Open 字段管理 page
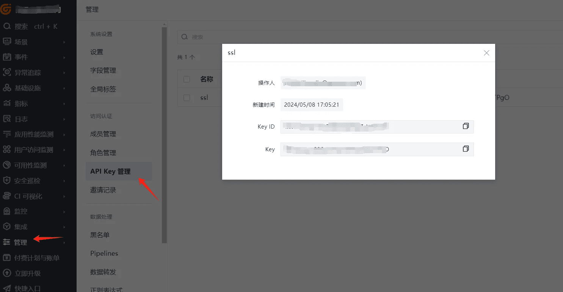The width and height of the screenshot is (563, 292). 103,71
